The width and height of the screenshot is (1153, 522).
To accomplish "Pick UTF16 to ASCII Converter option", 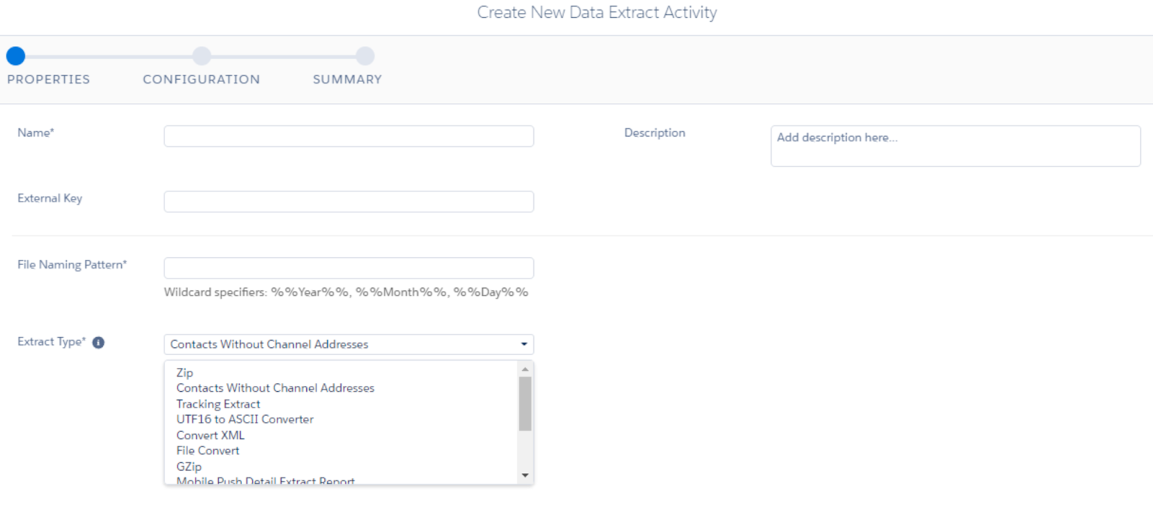I will coord(245,419).
